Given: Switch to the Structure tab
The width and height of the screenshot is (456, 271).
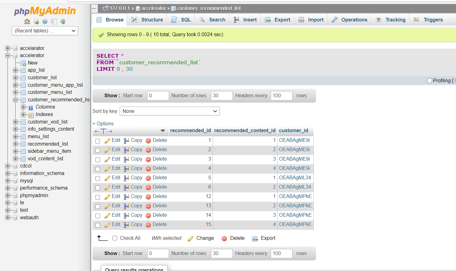Looking at the screenshot, I should pyautogui.click(x=147, y=20).
